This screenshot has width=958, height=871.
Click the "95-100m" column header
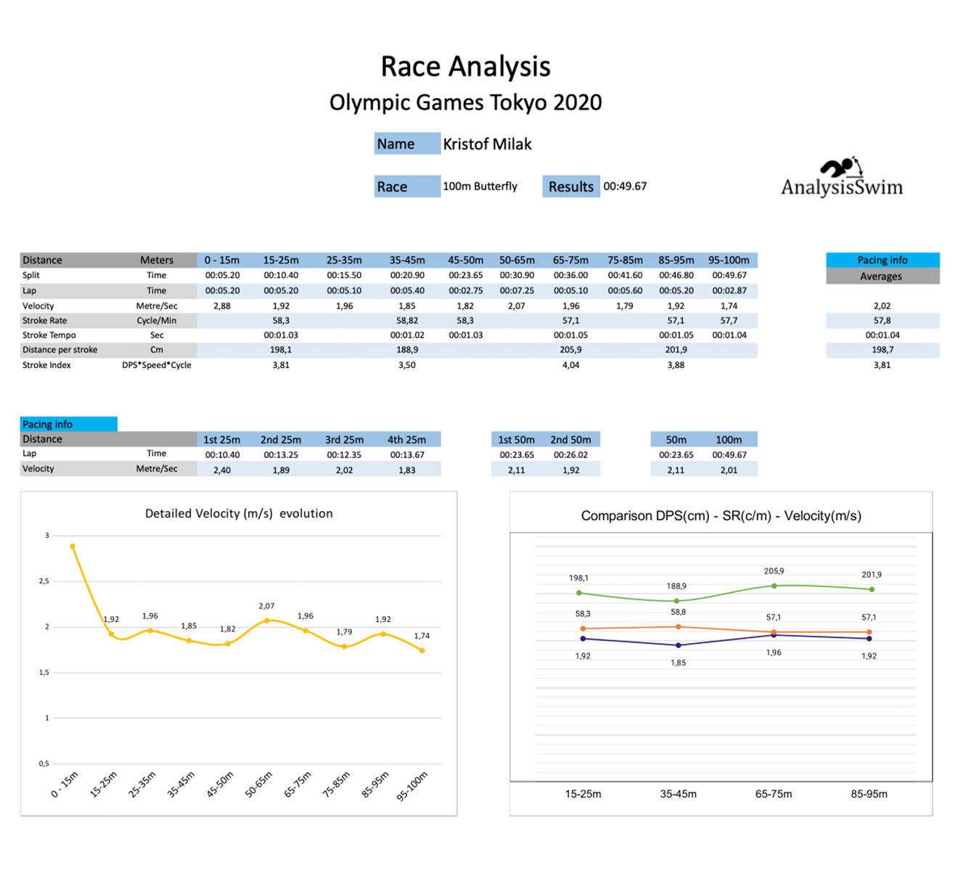(x=729, y=260)
